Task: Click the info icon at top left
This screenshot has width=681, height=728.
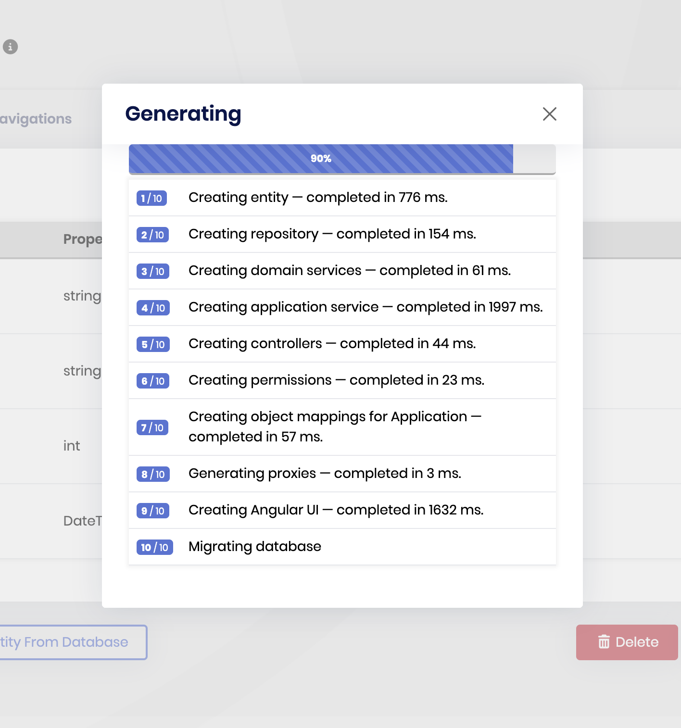Action: 11,47
